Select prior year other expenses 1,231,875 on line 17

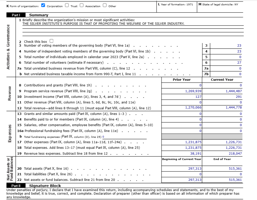[x=193, y=142]
